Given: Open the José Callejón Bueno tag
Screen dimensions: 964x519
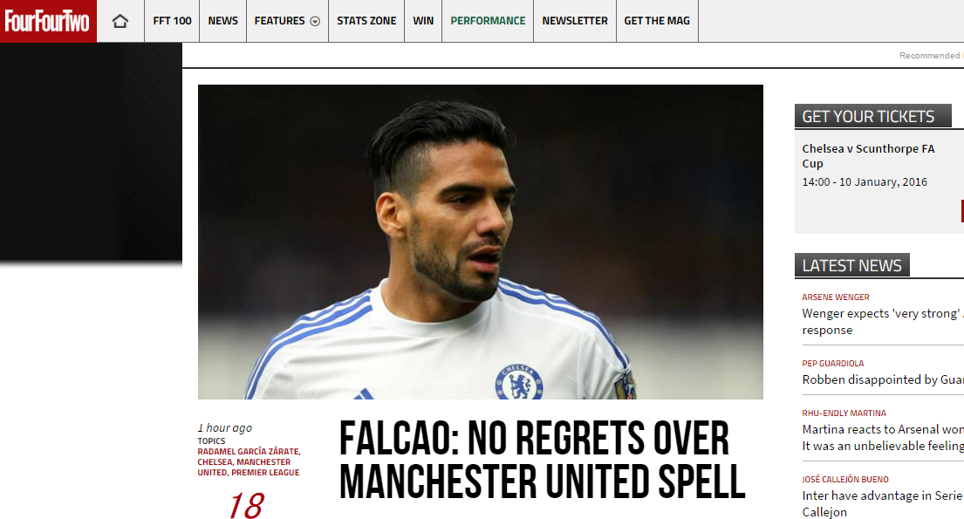Looking at the screenshot, I should [x=844, y=479].
